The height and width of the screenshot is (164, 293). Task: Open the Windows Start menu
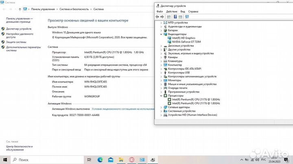pos(5,160)
